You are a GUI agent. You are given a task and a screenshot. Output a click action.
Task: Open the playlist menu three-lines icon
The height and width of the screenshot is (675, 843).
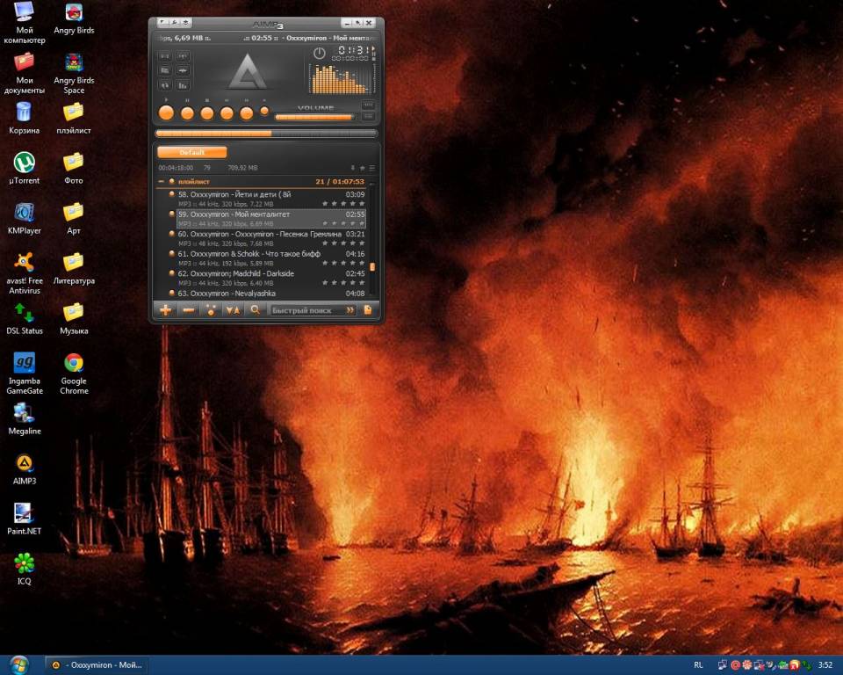[x=371, y=168]
